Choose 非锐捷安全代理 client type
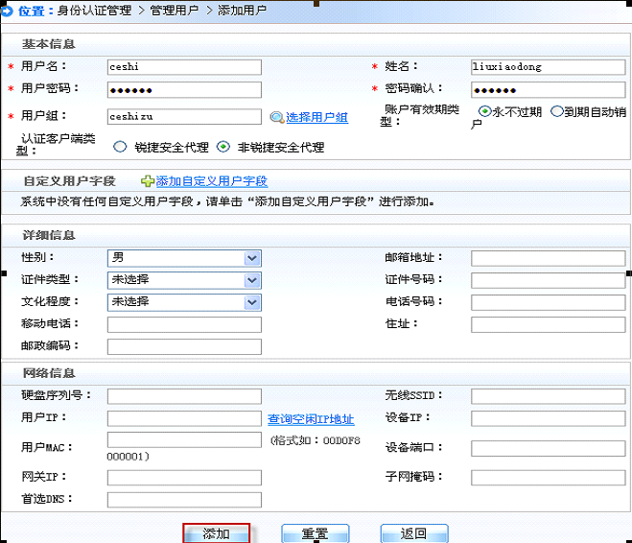The image size is (632, 543). click(223, 148)
